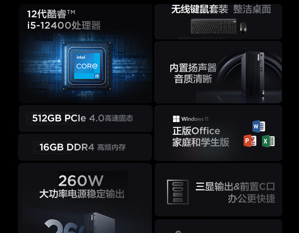Screen dimensions: 299x233
Task: Click the 正版Office 家庭和学生版 text
Action: click(x=201, y=136)
